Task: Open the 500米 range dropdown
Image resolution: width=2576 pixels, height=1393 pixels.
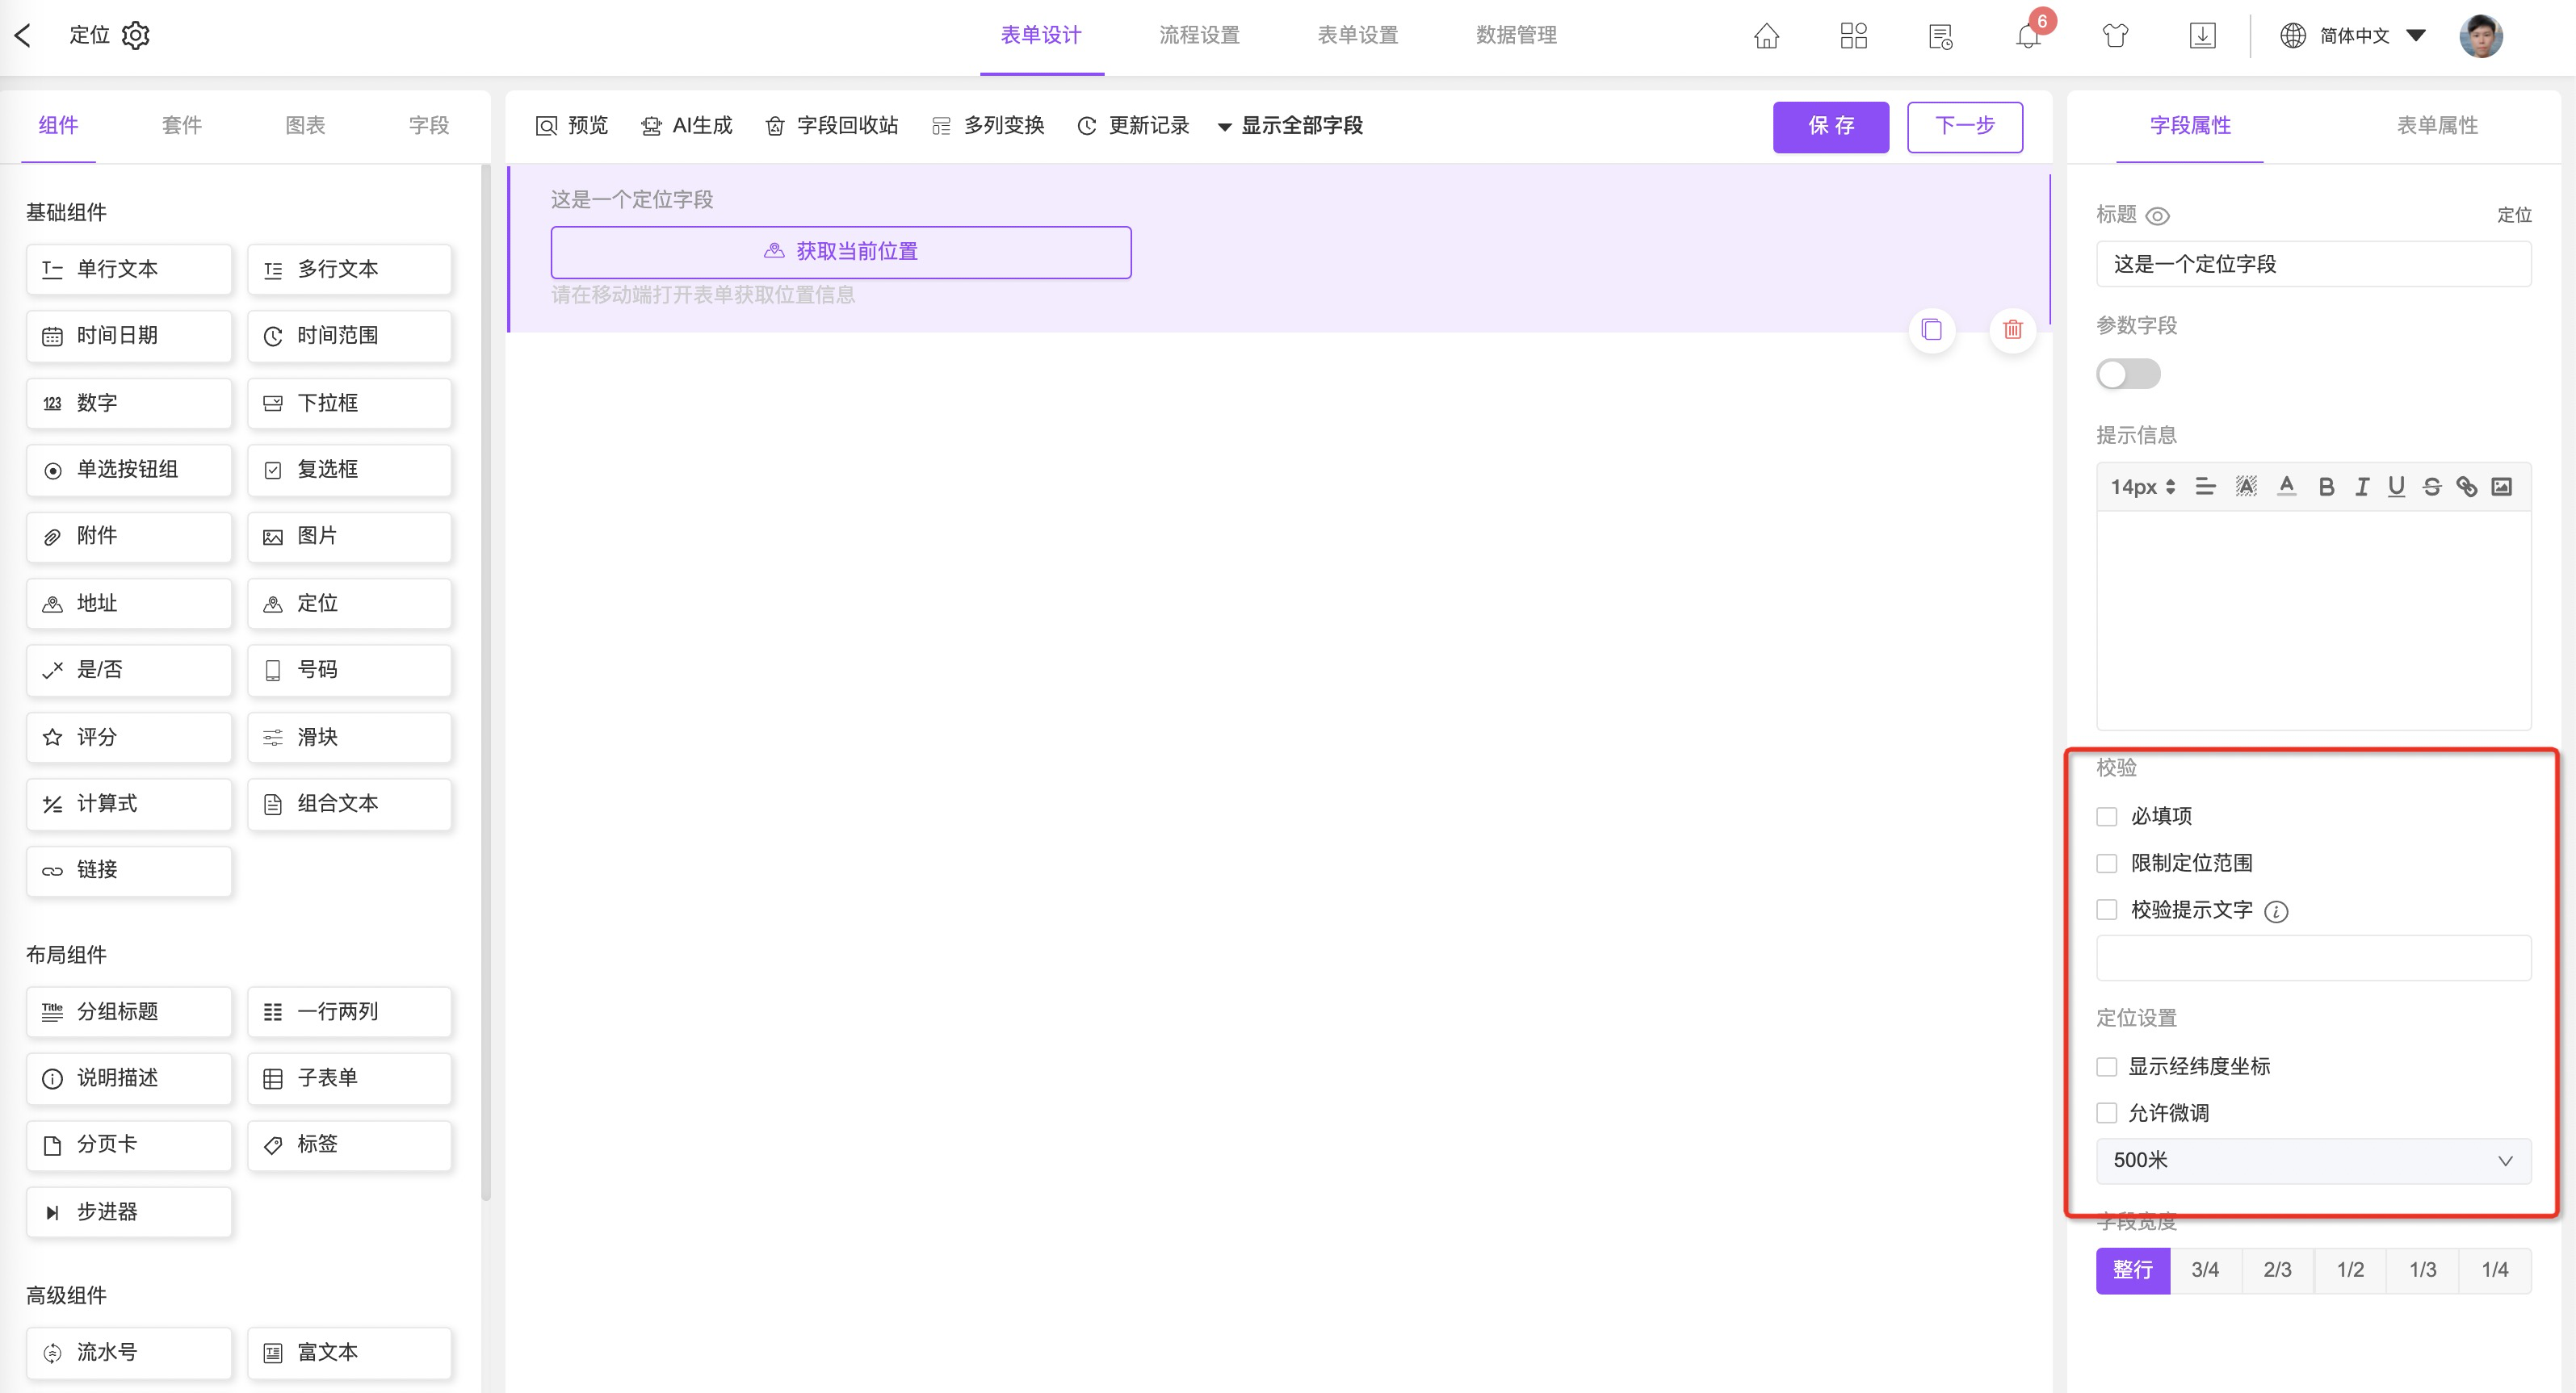Action: click(2313, 1161)
